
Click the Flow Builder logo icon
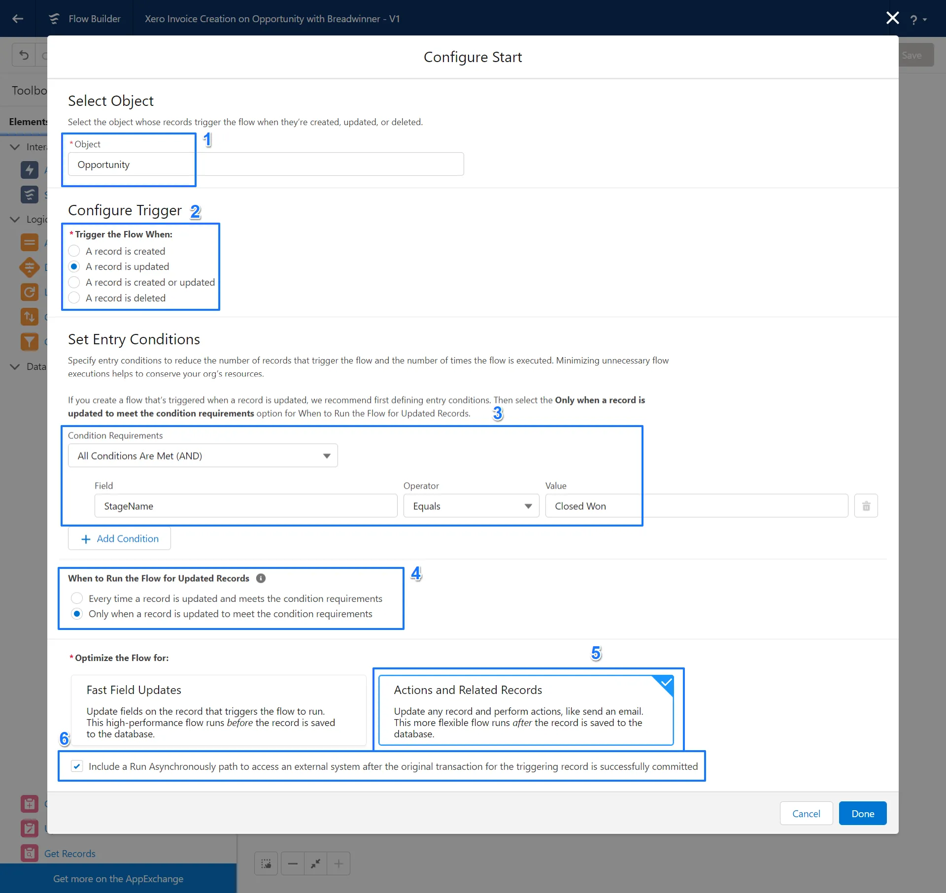(x=54, y=19)
